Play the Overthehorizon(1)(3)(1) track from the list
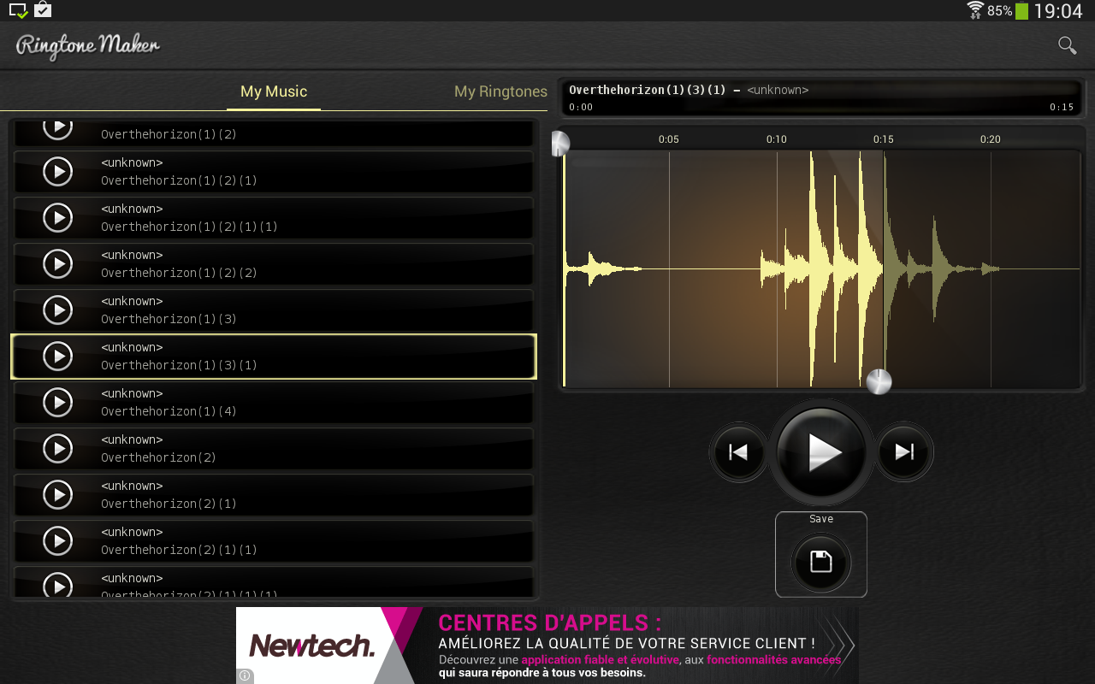The height and width of the screenshot is (684, 1095). coord(58,356)
